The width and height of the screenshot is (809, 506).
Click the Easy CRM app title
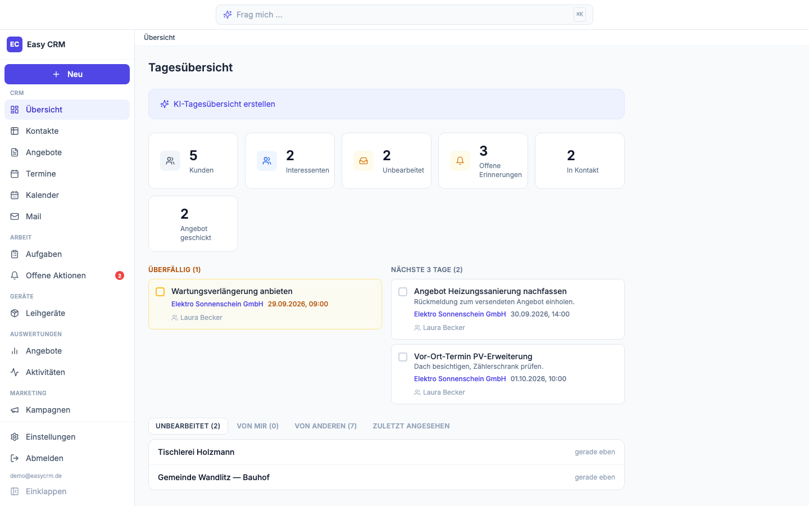[46, 44]
